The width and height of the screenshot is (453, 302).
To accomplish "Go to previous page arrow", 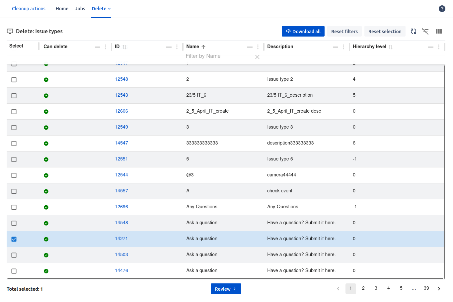I will [x=338, y=289].
